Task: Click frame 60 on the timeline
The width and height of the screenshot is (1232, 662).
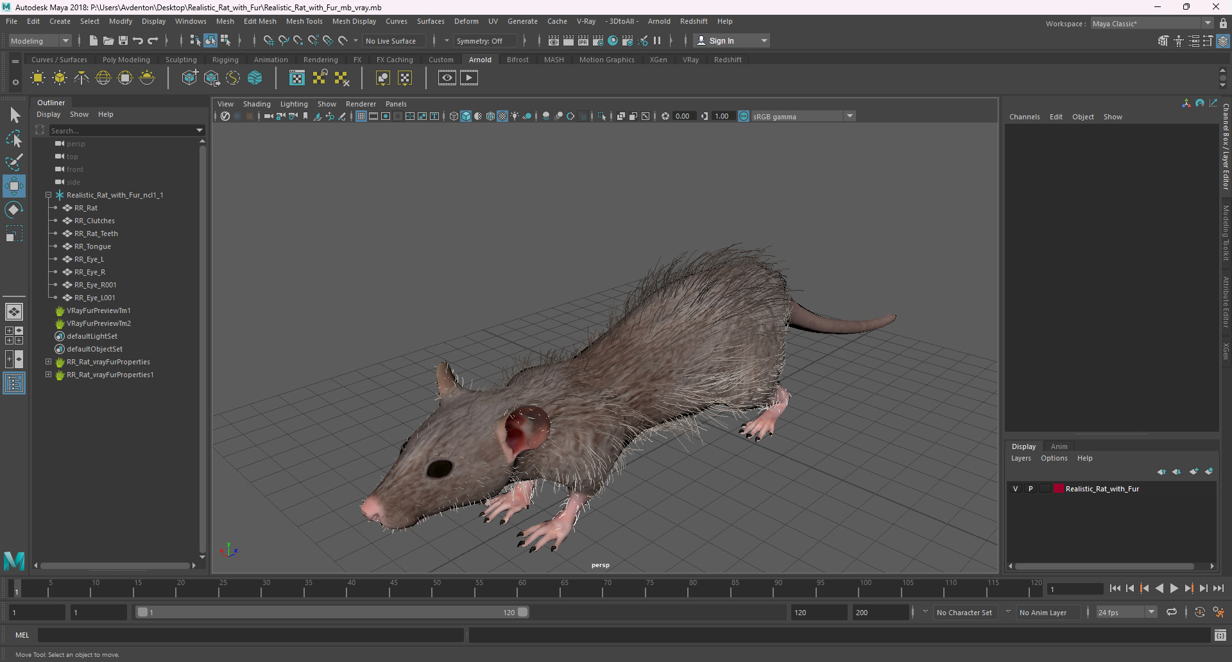Action: [x=522, y=588]
